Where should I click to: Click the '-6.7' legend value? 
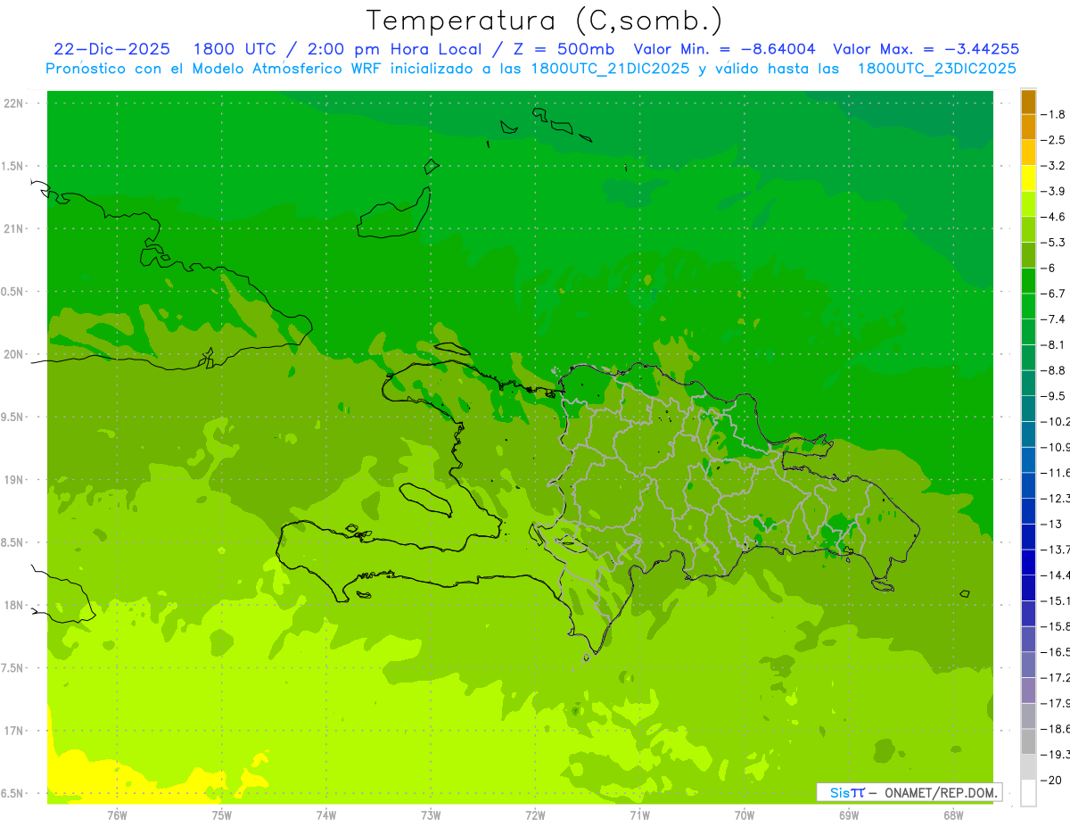click(x=1053, y=294)
